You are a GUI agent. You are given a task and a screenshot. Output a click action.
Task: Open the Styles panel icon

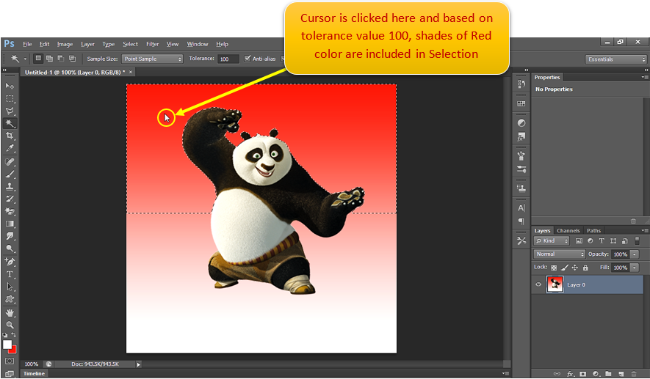click(x=521, y=136)
